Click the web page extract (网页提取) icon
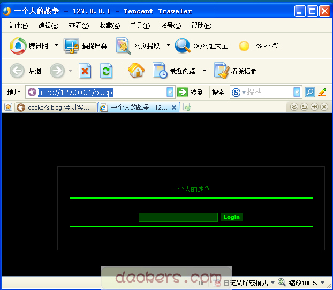 [123, 45]
